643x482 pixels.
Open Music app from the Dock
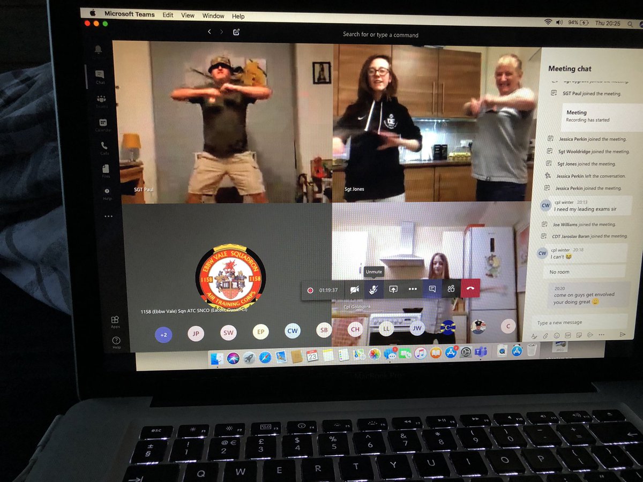(x=420, y=353)
